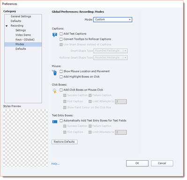Open Keys - (Global) preferences

tap(25, 40)
